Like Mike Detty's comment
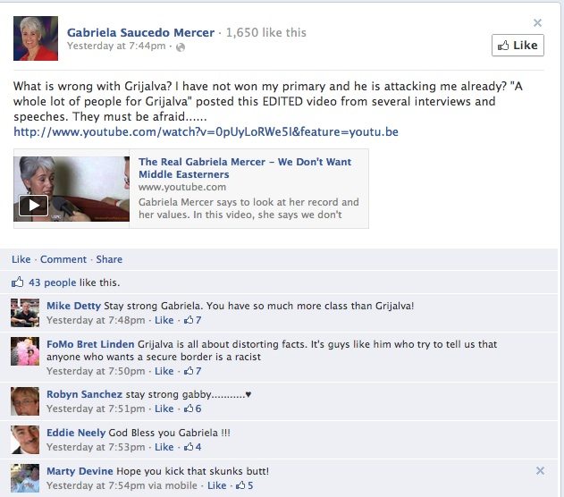Image resolution: width=564 pixels, height=497 pixels. tap(164, 320)
